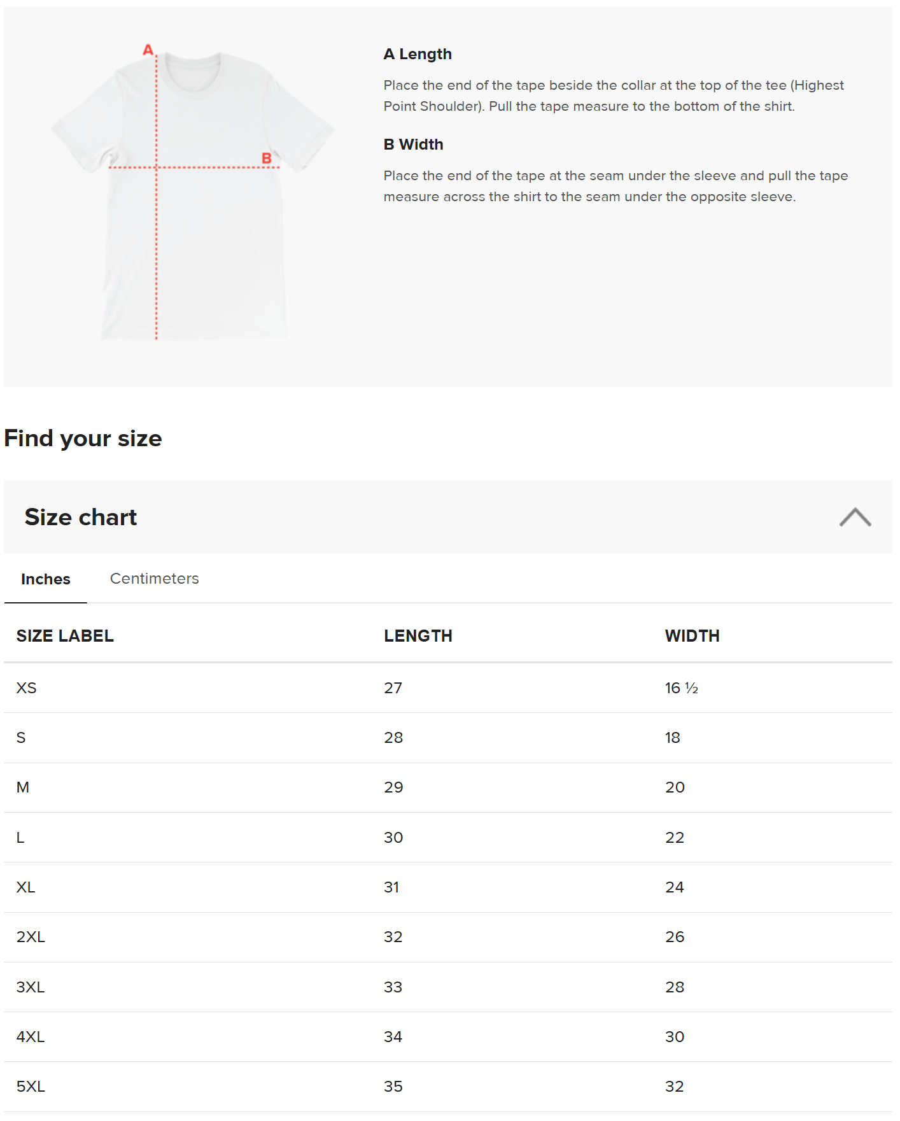Click the 16 ½ width value

point(682,688)
